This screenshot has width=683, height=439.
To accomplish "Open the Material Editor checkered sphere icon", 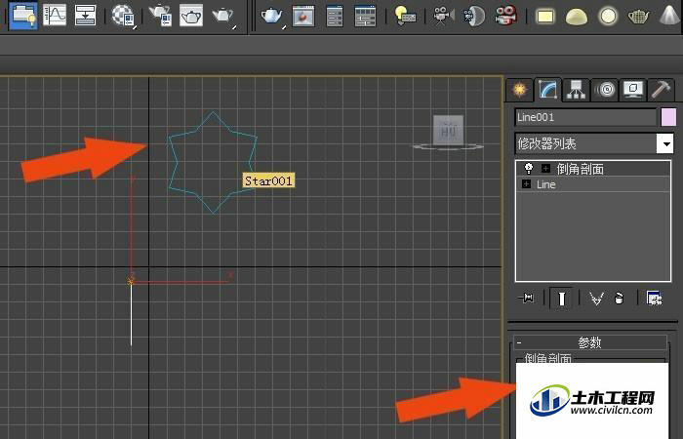I will click(x=124, y=16).
